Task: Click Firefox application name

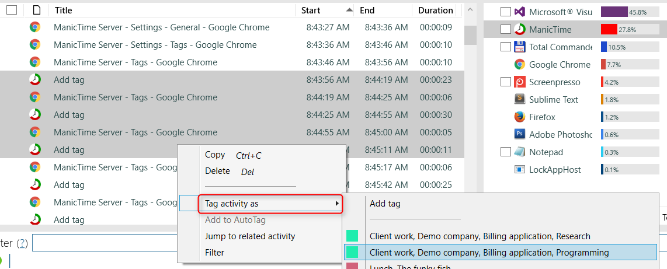Action: pos(543,117)
